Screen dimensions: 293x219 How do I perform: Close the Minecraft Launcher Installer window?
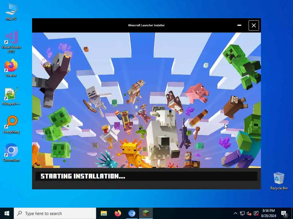(x=254, y=25)
